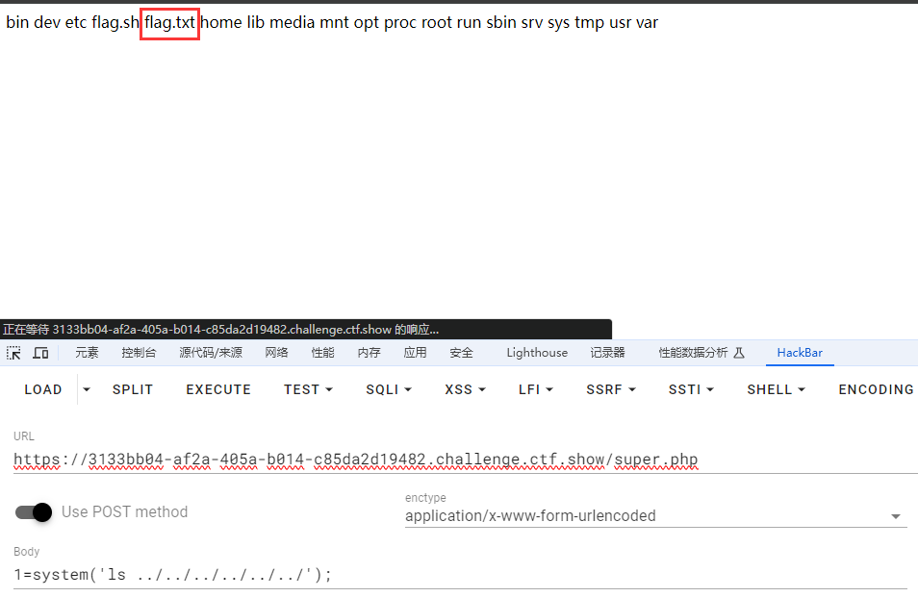
Task: Open the 网络 tab
Action: pos(277,353)
